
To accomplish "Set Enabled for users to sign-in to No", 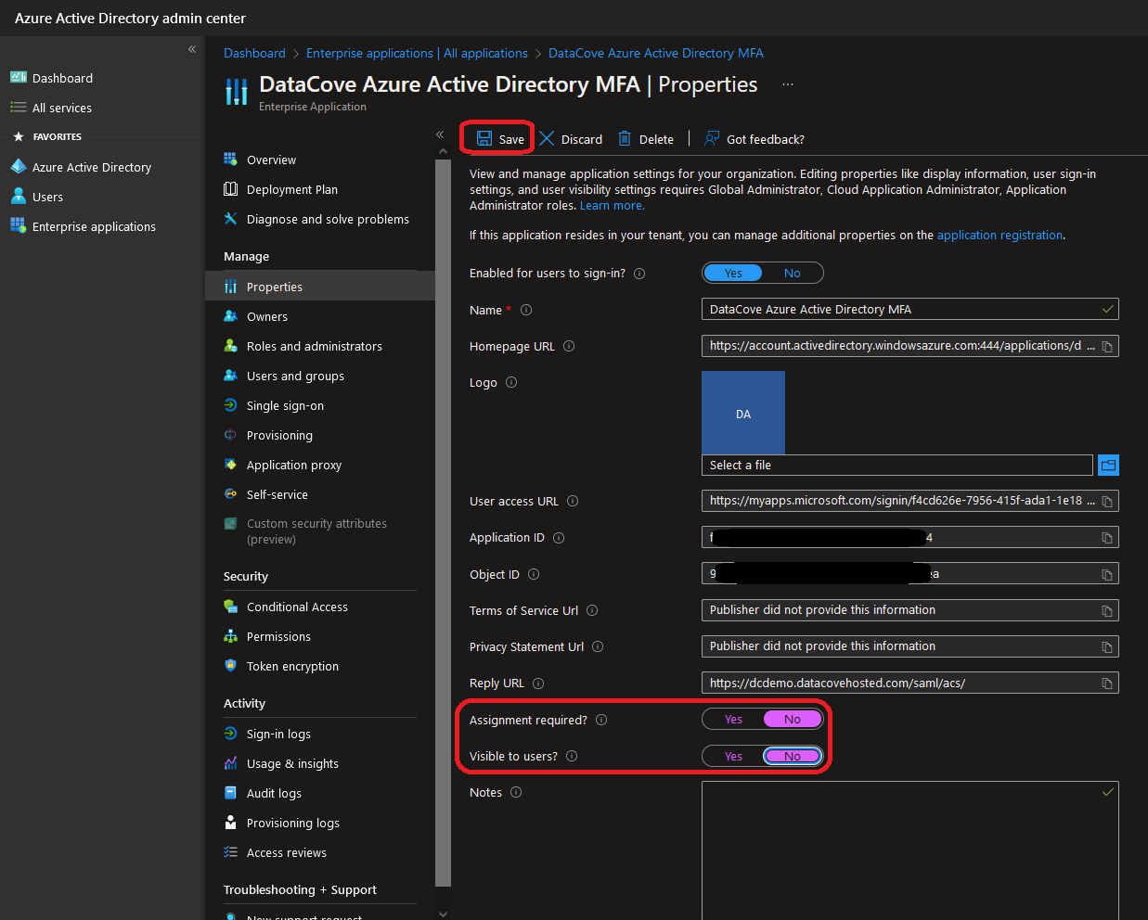I will [x=792, y=273].
